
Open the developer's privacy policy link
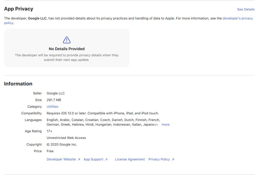238,18
